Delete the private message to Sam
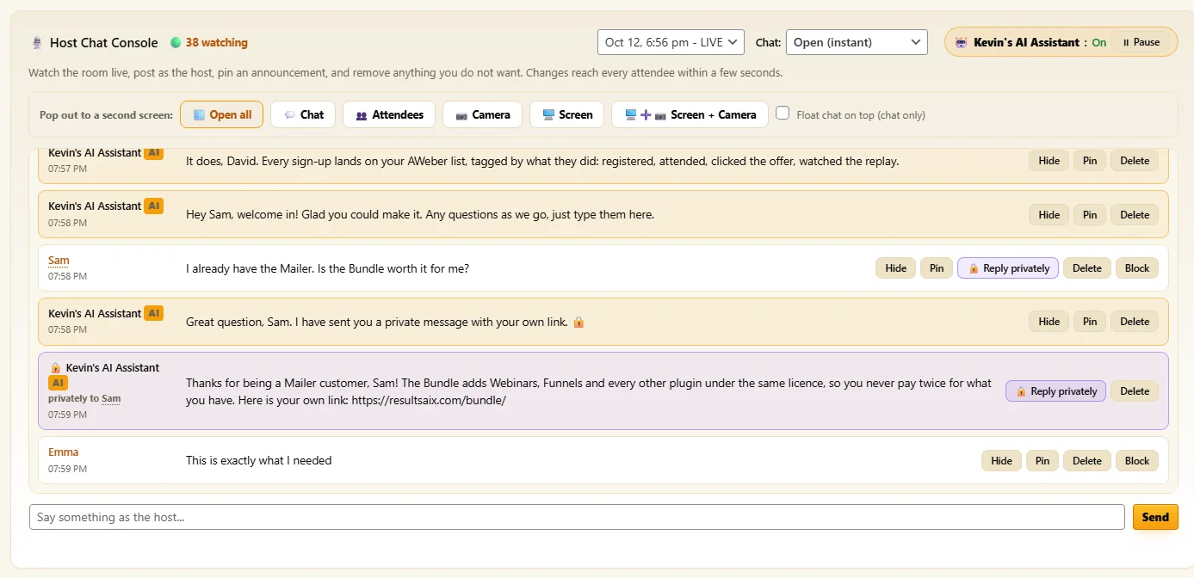Screen dimensions: 1194x578 point(1135,391)
